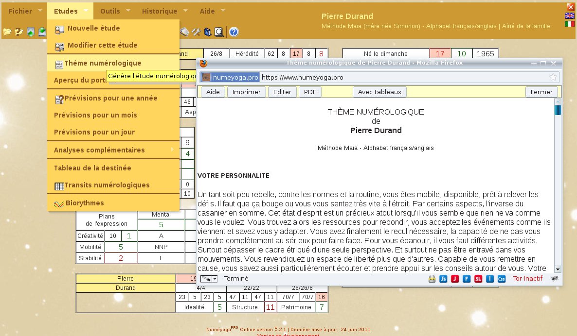Click the Aide button in the popup toolbar
This screenshot has height=336, width=577.
213,92
